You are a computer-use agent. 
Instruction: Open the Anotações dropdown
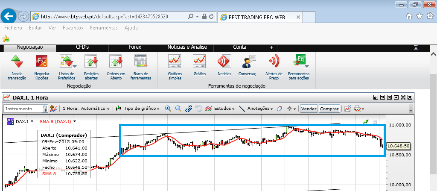[x=256, y=109]
